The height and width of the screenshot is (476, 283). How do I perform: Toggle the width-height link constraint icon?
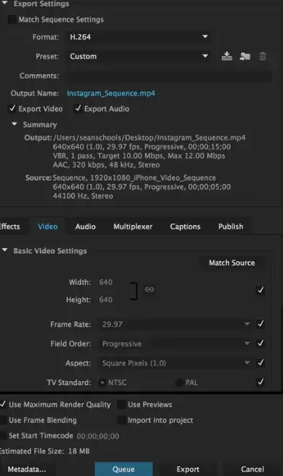pos(149,289)
